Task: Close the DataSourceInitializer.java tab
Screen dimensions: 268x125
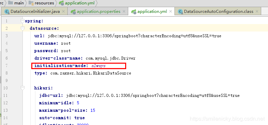Action: coord(63,12)
